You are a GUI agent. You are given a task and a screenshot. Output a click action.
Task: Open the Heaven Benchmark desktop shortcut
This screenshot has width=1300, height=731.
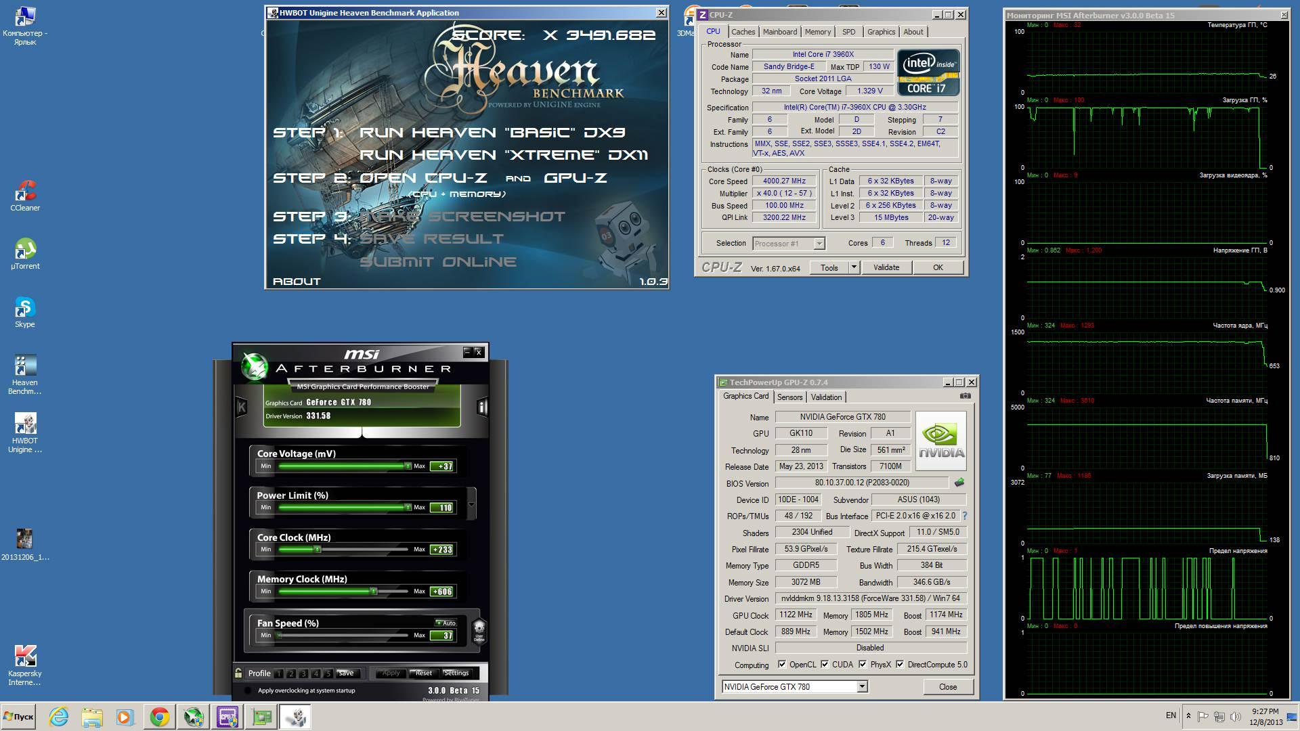point(25,374)
